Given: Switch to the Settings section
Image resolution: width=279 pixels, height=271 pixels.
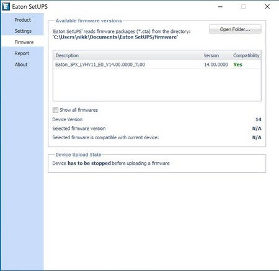Looking at the screenshot, I should (23, 31).
